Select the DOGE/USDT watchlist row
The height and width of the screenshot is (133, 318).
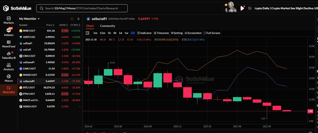click(x=50, y=75)
